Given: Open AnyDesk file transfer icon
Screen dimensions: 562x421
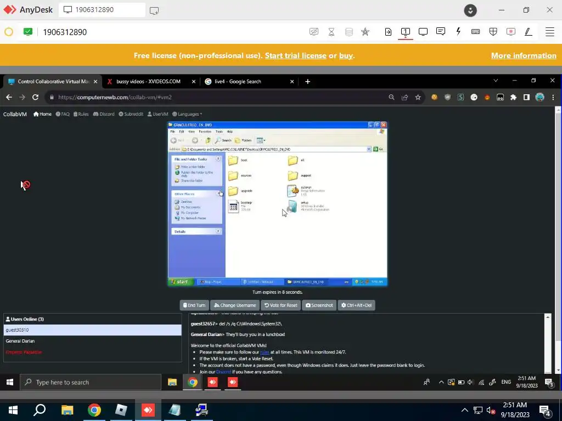Looking at the screenshot, I should 388,32.
